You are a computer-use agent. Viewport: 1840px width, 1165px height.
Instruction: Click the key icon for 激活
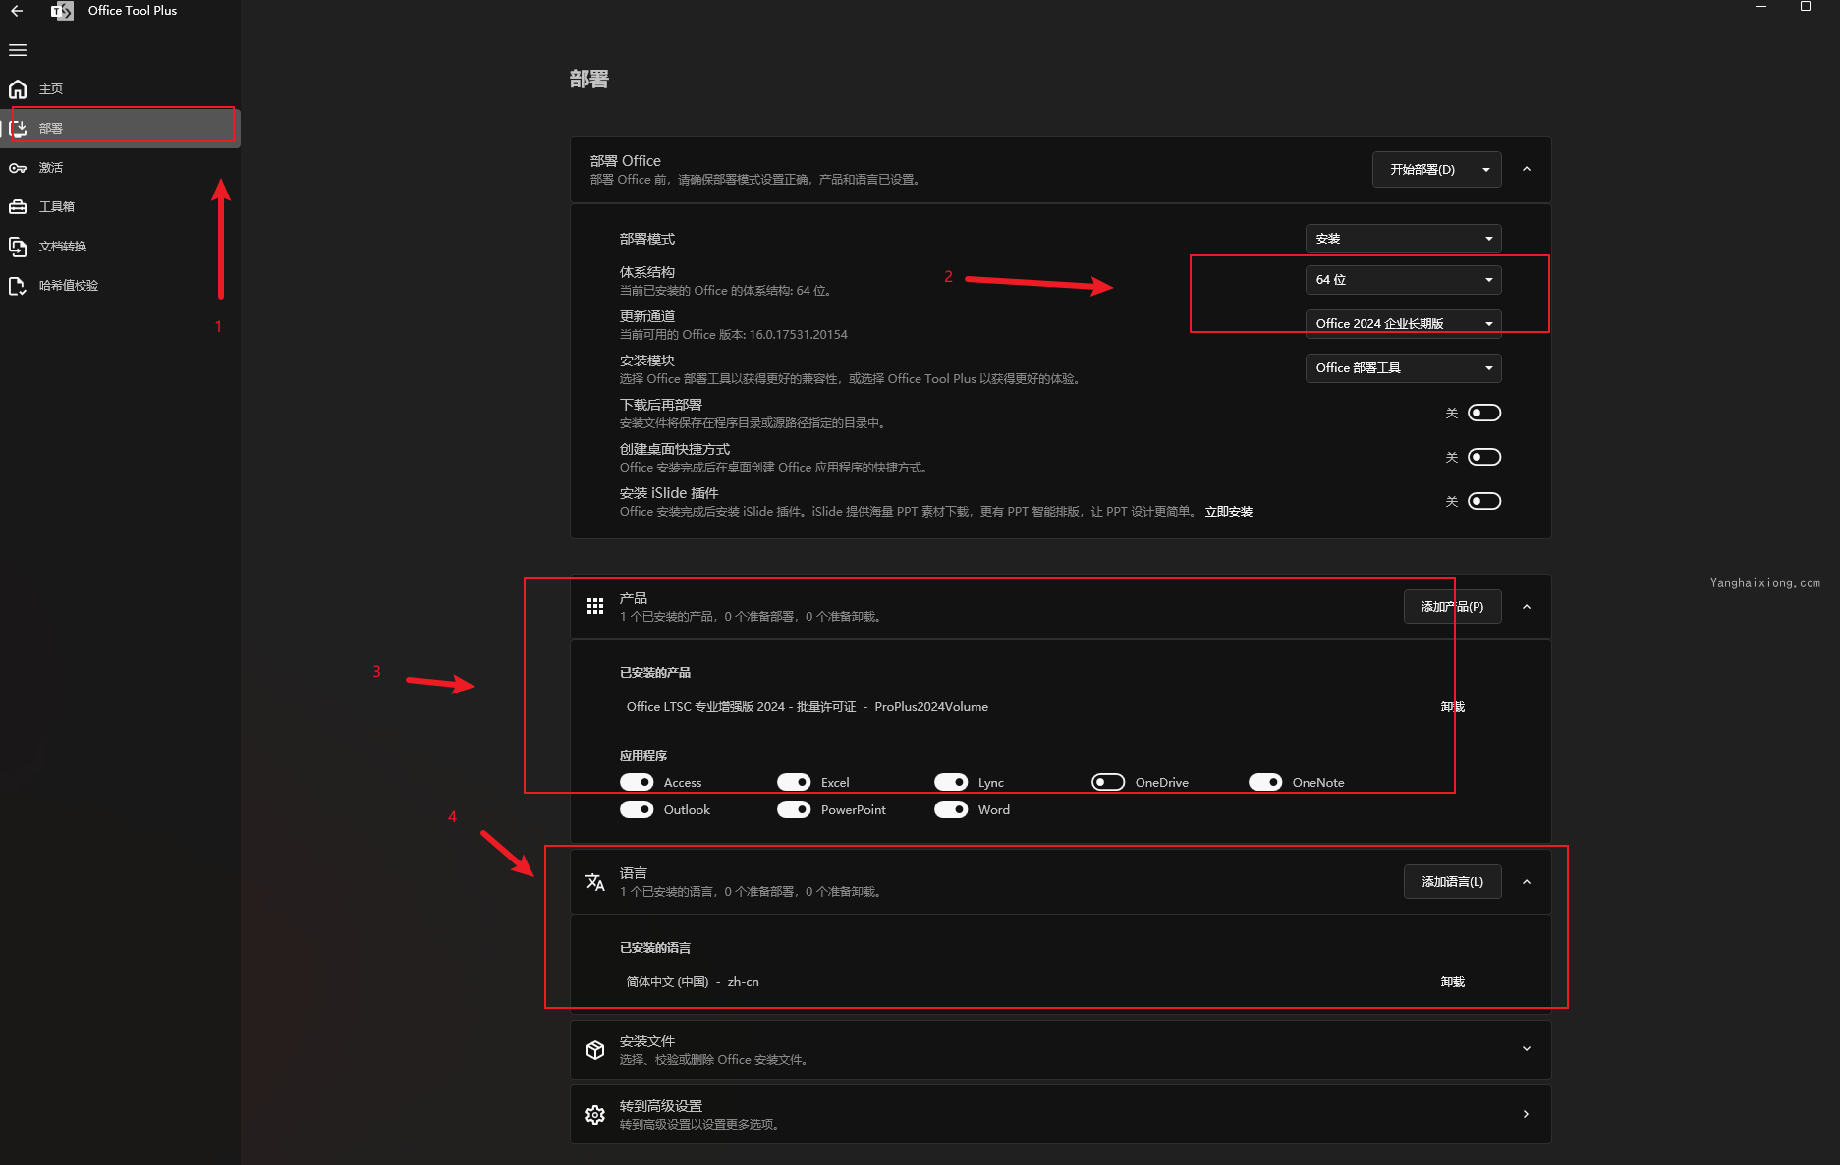click(x=18, y=168)
